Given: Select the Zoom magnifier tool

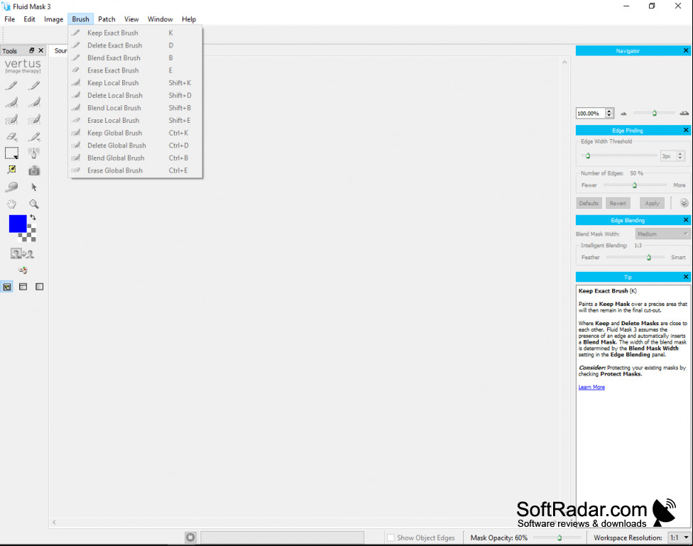Looking at the screenshot, I should (x=34, y=204).
